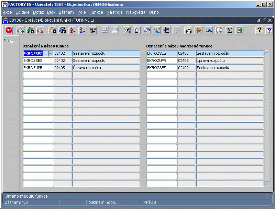The height and width of the screenshot is (209, 275).
Task: Click the scrollbar up arrow on the right
Action: coord(267,53)
